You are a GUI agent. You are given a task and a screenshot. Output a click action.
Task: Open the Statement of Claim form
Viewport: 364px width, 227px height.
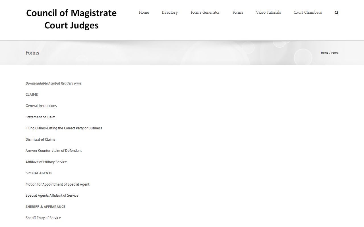click(40, 117)
